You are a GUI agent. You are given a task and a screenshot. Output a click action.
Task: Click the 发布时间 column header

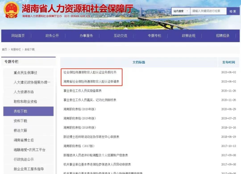click(x=228, y=62)
